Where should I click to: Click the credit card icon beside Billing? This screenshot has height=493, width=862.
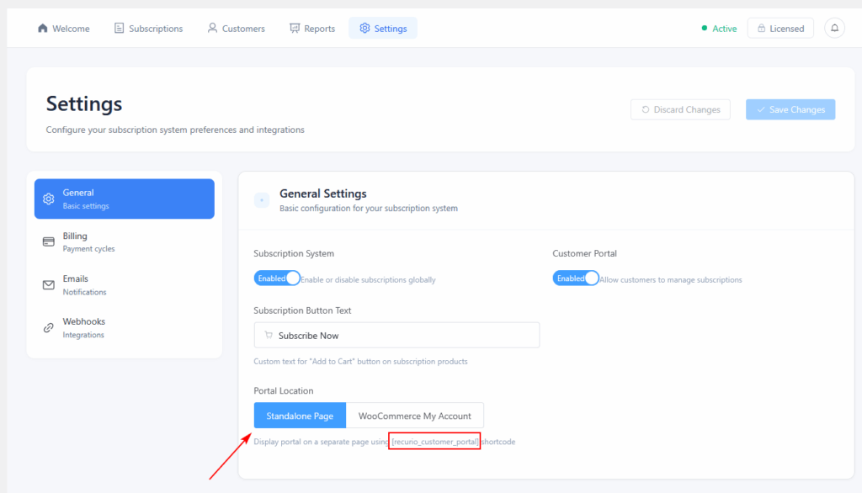tap(49, 242)
